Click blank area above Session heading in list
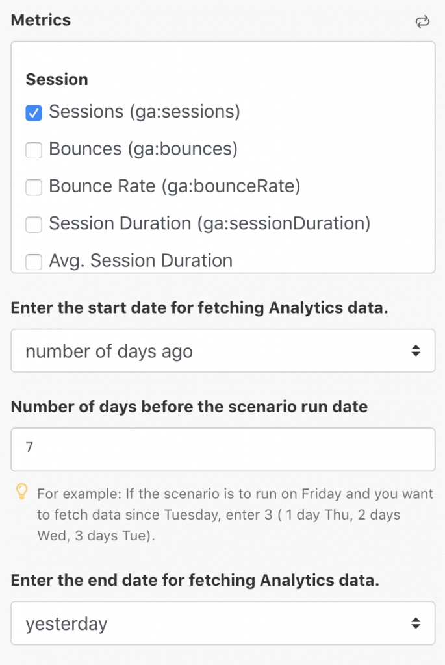The height and width of the screenshot is (665, 445). coord(223,55)
